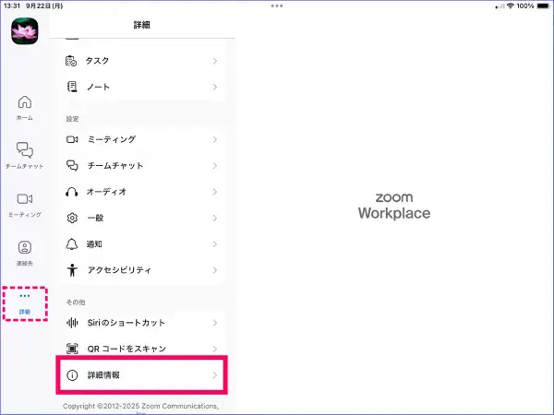Click the 一般 gear icon

pos(72,219)
